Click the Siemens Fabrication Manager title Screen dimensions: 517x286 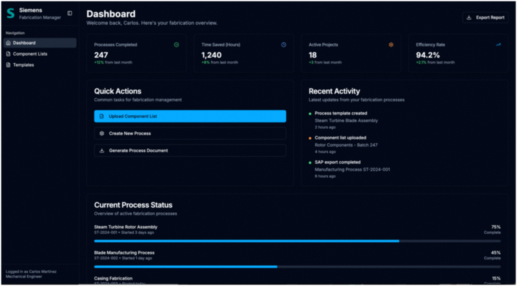click(40, 13)
